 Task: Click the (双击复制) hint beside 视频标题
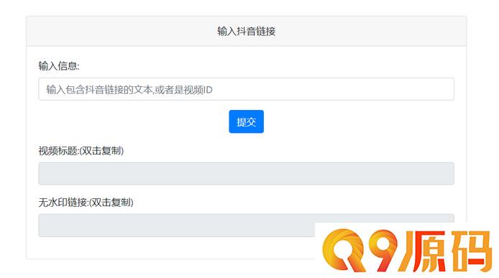pyautogui.click(x=101, y=150)
